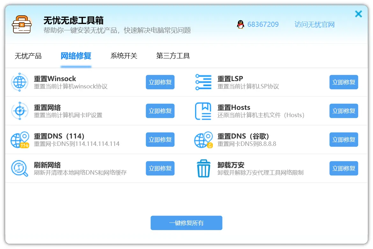Viewport: 373px width, 249px height.
Task: Click the QQ penguin icon
Action: [x=240, y=24]
